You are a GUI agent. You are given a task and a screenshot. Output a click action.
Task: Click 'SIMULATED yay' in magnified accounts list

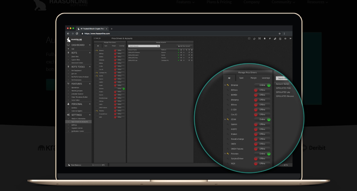pyautogui.click(x=283, y=92)
